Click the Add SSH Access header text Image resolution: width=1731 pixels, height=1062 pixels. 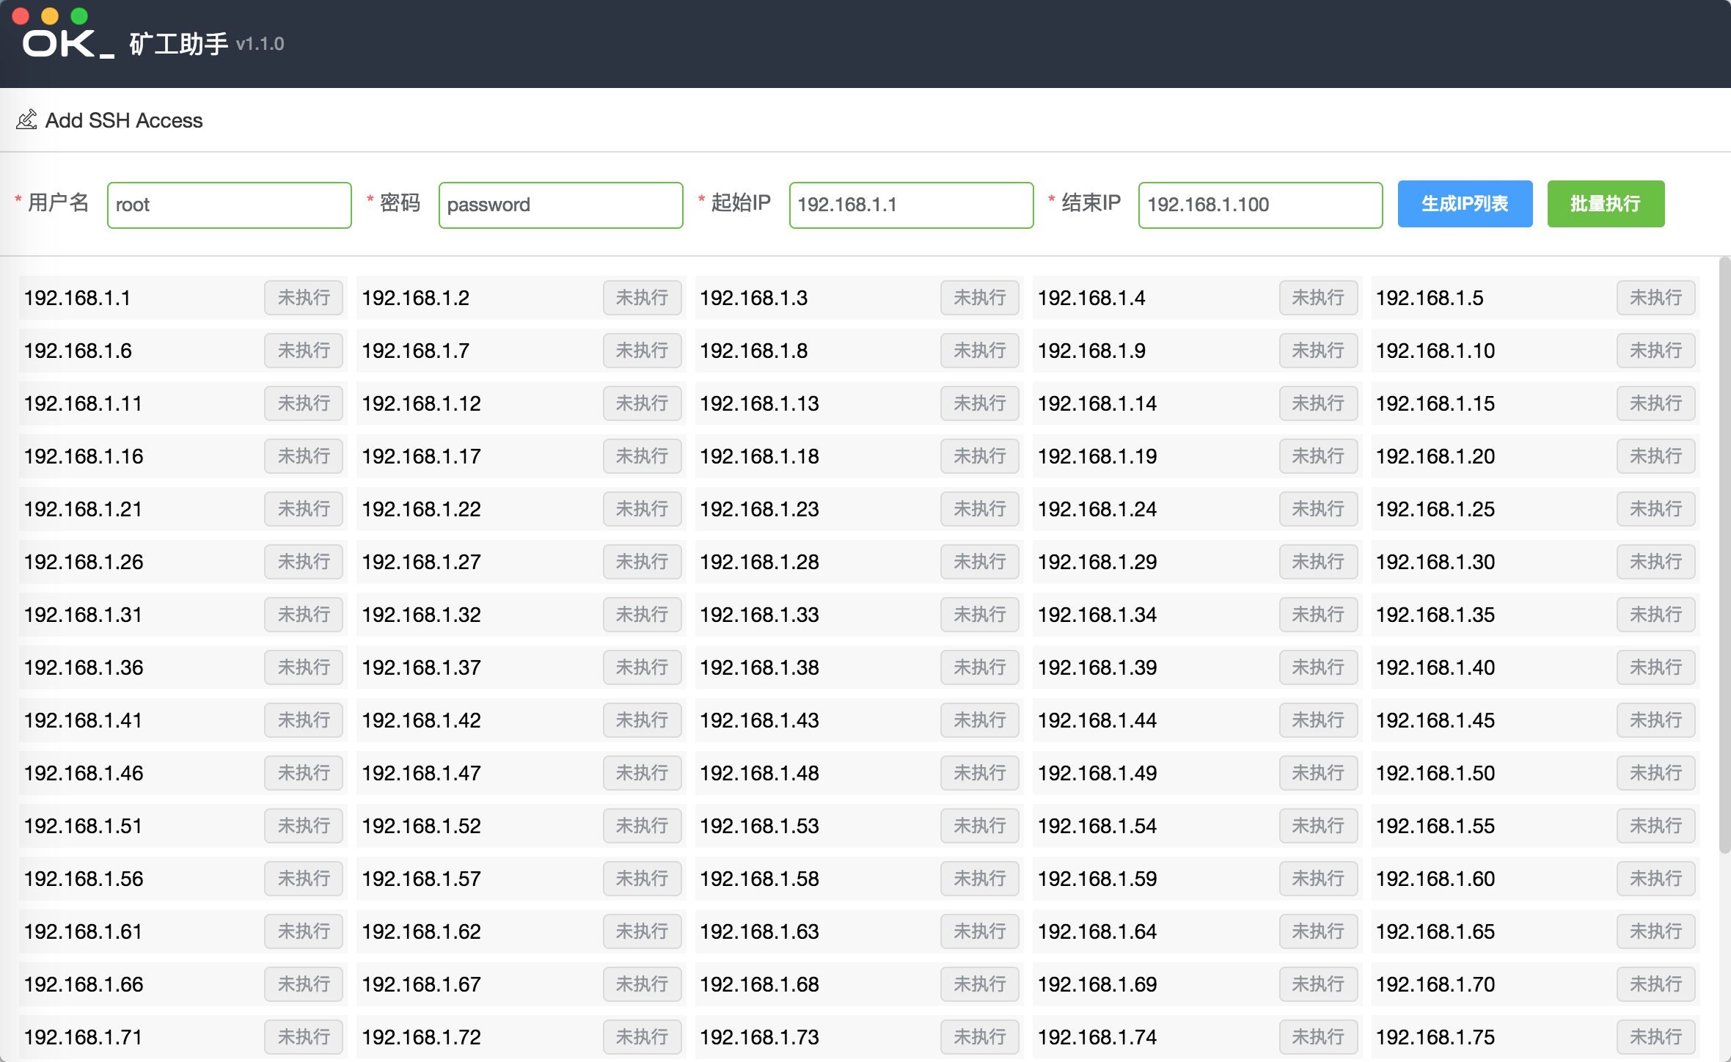point(124,120)
